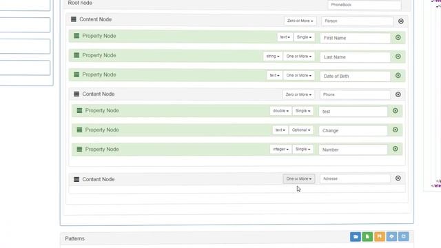
Task: Open the Optional dropdown for Change
Action: tap(301, 130)
